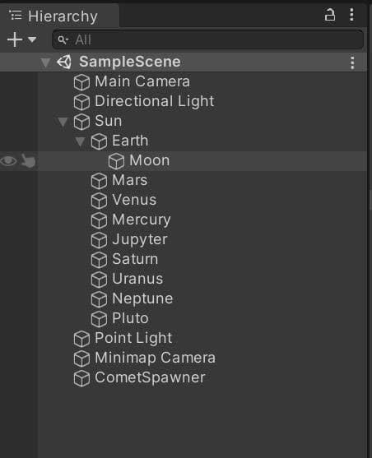The width and height of the screenshot is (372, 458).
Task: Click the Main Camera cube icon
Action: coord(81,82)
